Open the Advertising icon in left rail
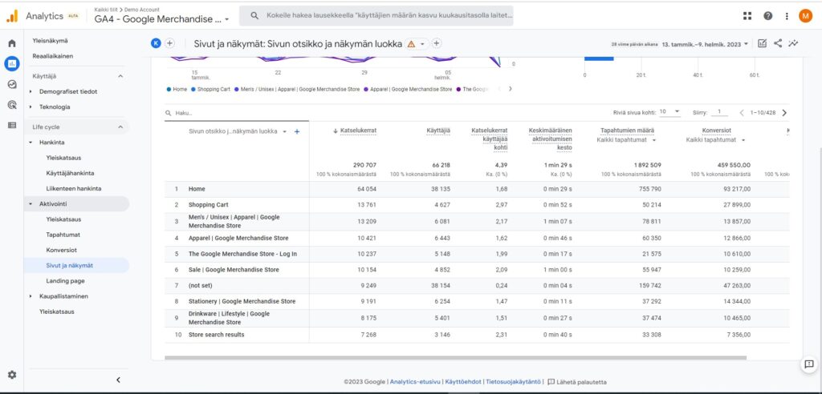Screen dimensions: 822x394 point(11,105)
